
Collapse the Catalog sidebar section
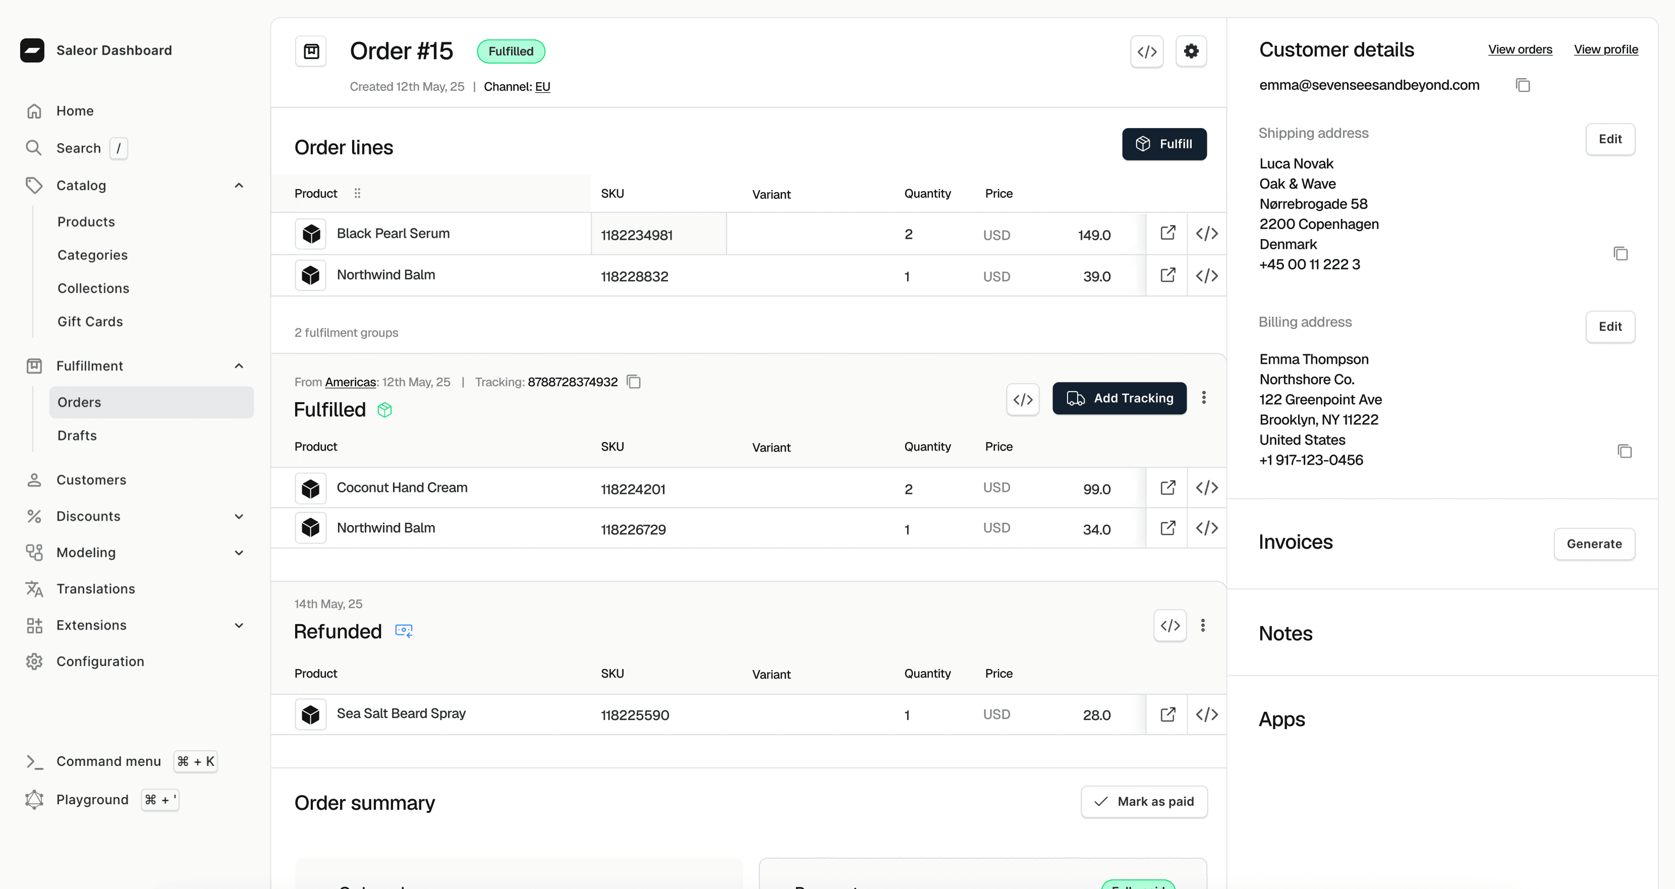click(x=239, y=186)
